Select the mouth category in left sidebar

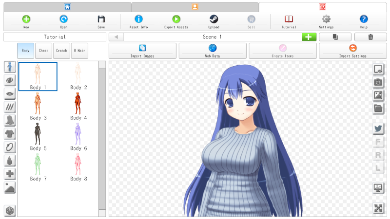pos(10,93)
